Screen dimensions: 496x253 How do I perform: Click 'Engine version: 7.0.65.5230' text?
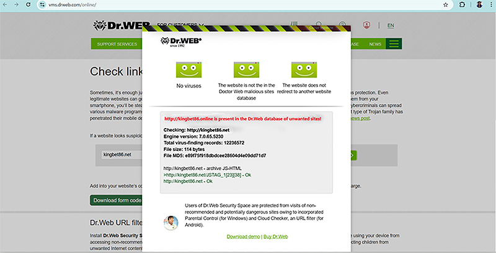click(x=193, y=136)
